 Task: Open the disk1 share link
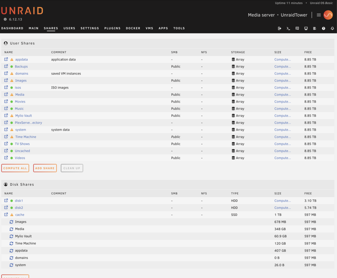19,200
